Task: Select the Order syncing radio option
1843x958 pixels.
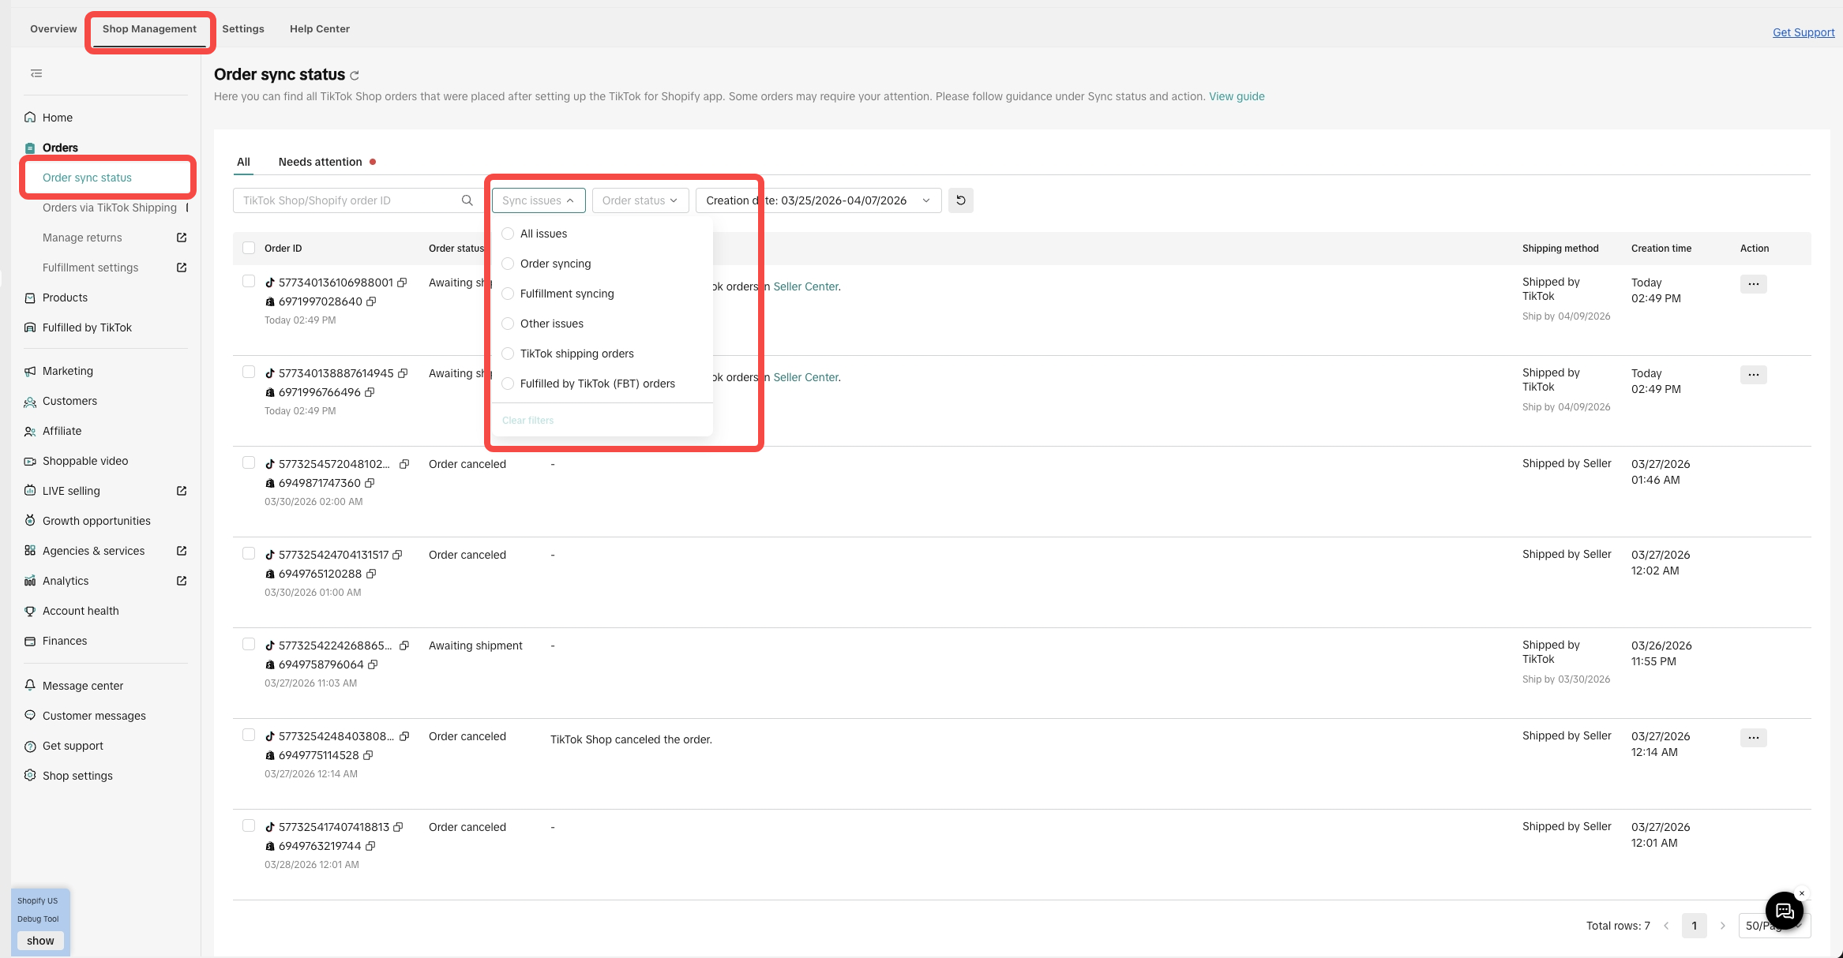Action: 508,264
